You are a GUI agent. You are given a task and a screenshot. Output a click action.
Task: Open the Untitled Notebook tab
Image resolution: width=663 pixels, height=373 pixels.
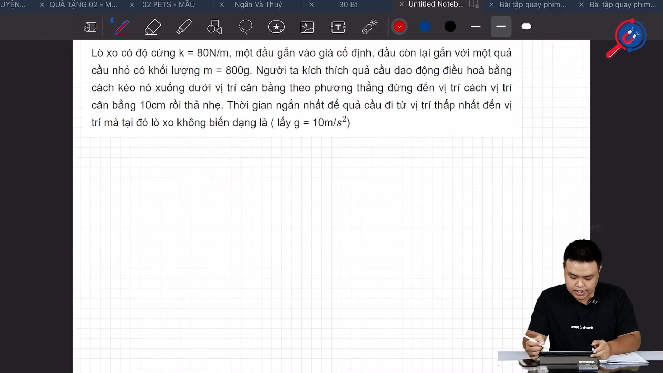pyautogui.click(x=436, y=4)
